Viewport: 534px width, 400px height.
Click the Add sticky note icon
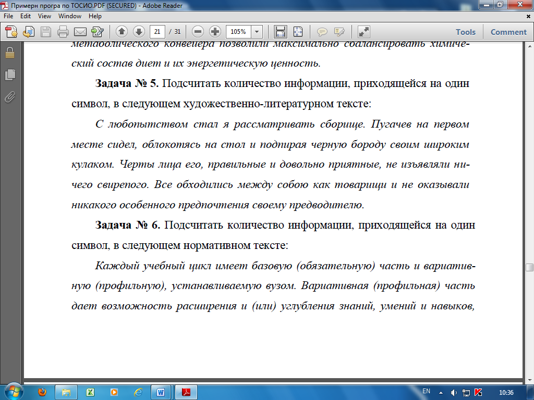pyautogui.click(x=322, y=32)
